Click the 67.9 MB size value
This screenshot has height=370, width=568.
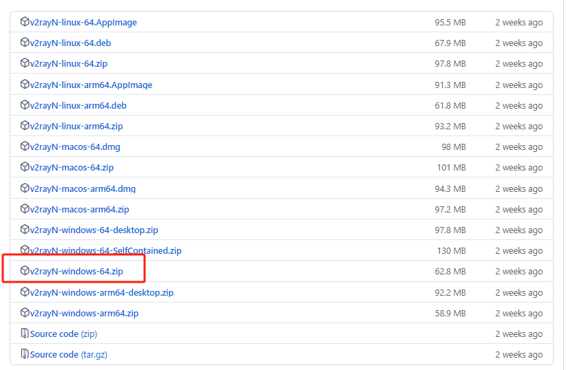pos(450,43)
